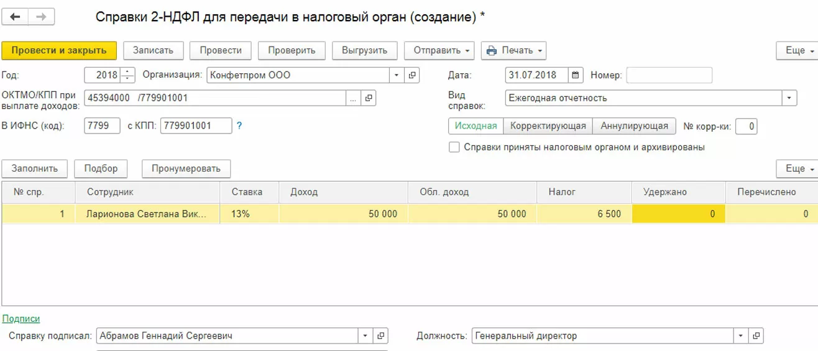
Task: Click the 6 500 tax cell
Action: pyautogui.click(x=584, y=214)
